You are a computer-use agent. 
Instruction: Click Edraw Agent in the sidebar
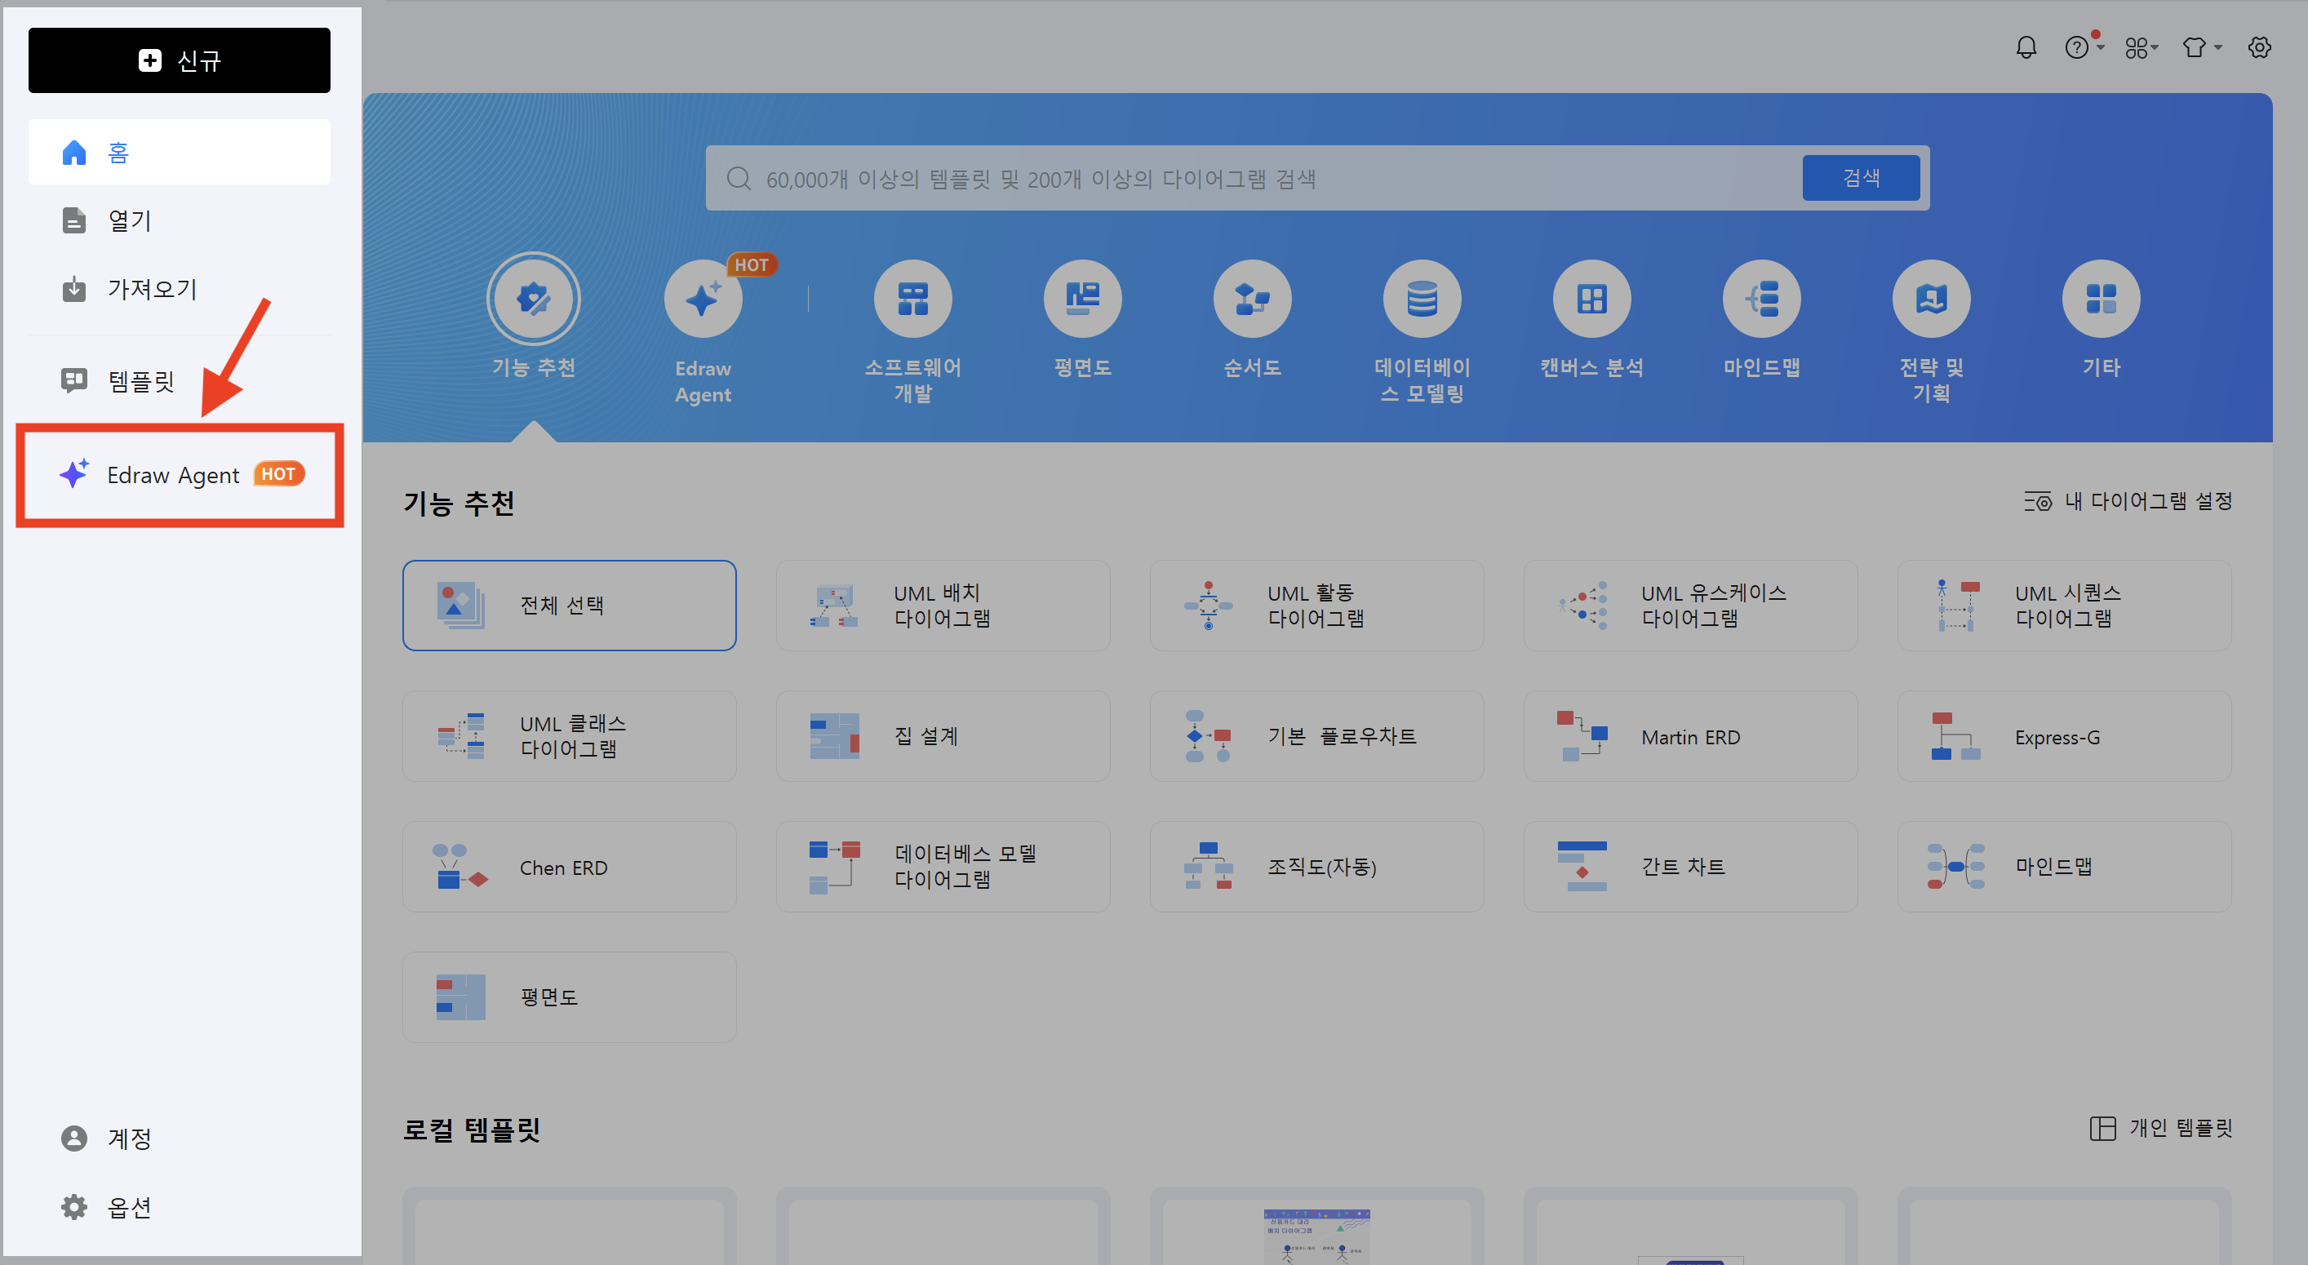click(x=174, y=475)
